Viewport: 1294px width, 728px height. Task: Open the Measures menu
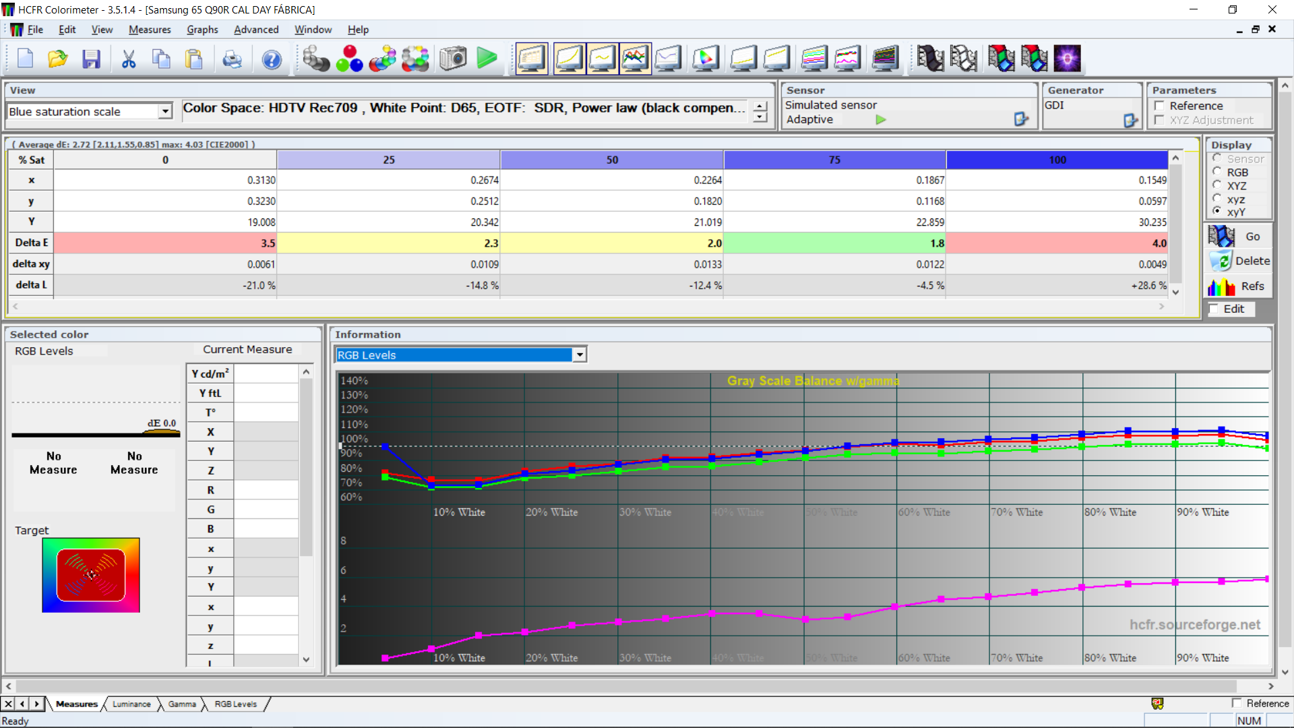tap(150, 30)
